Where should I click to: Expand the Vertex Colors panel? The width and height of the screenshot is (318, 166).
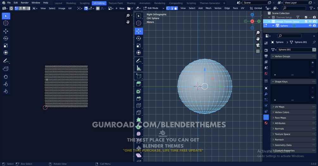(293, 112)
